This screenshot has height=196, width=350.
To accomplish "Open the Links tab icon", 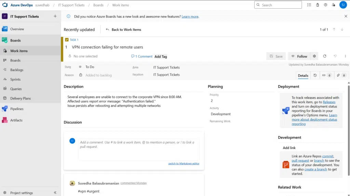I will pos(326,75).
